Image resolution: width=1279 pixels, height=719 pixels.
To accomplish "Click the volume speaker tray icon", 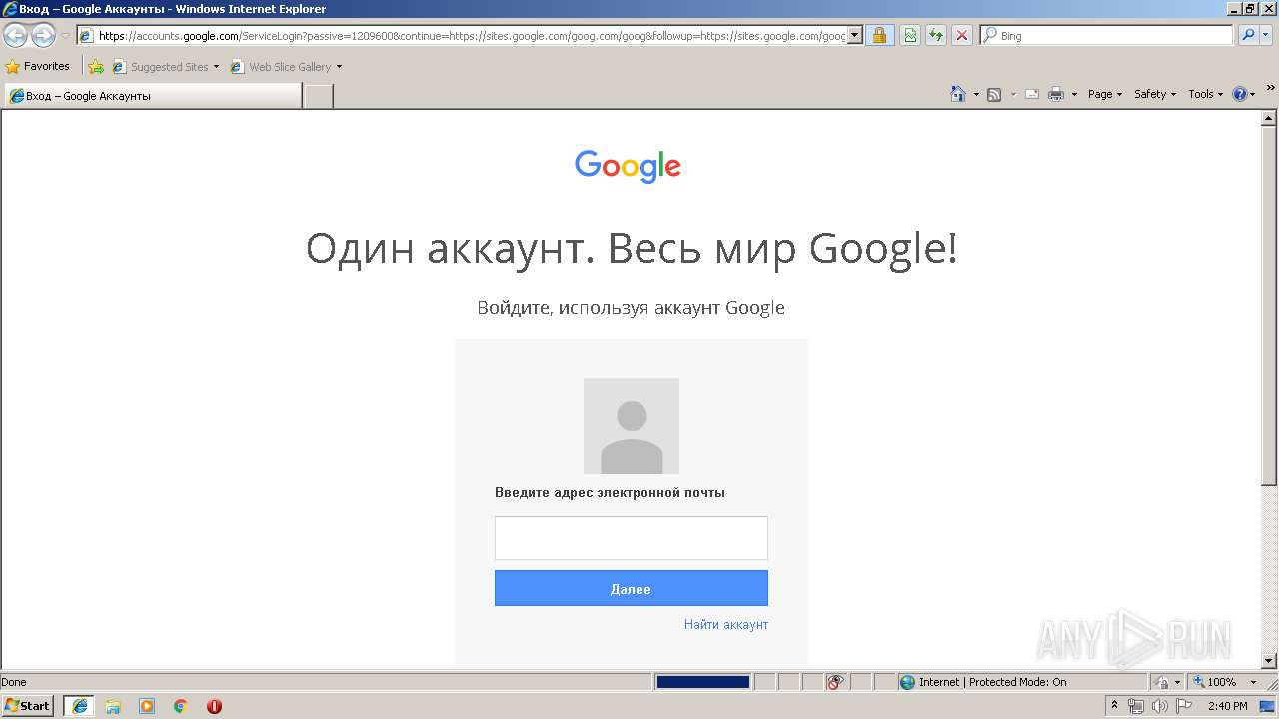I will tap(1160, 706).
